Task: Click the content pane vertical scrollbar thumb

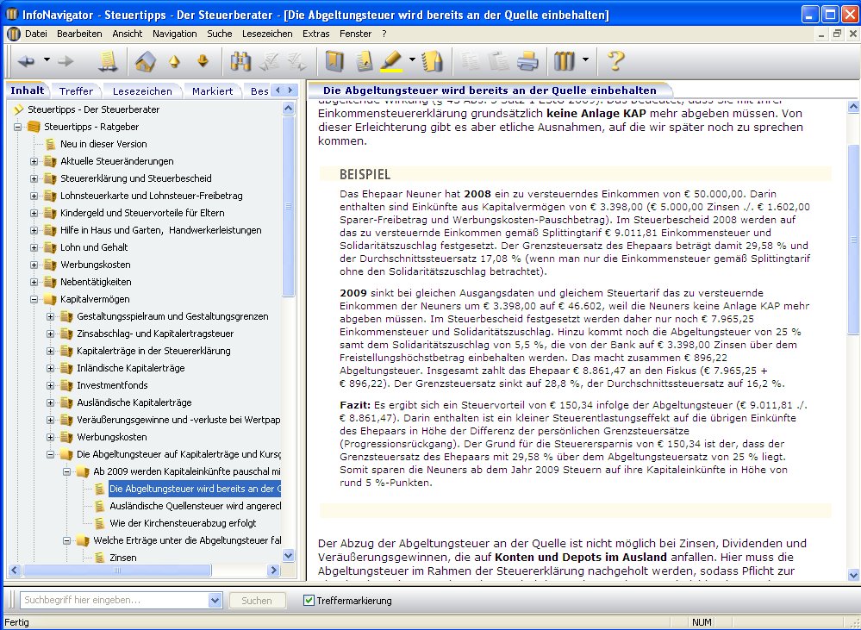Action: coord(853,239)
